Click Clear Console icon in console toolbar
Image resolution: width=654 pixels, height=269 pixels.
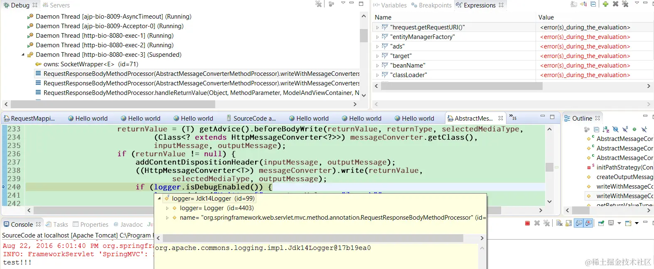[x=559, y=223]
